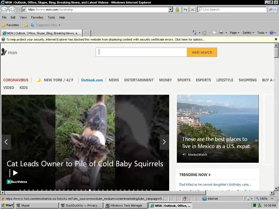The image size is (279, 209).
Task: Show next slide with right carousel arrow
Action: pos(164,142)
